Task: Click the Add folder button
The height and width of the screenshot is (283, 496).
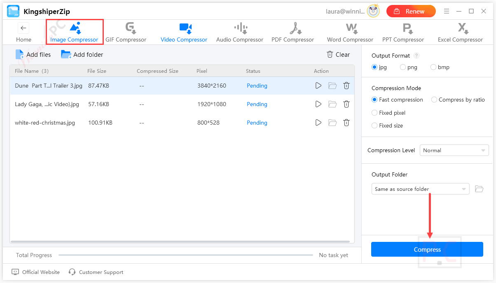Action: [82, 54]
